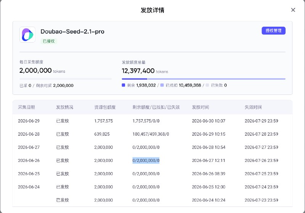Select the 2026-06-25 date cell
This screenshot has height=213, width=305.
coord(29,174)
